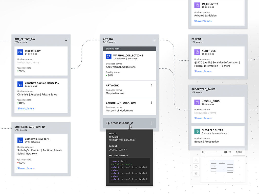Screen dimensions: 259x194
Task: Select the pan tool icon in side toolbar
Action: pyautogui.click(x=196, y=160)
